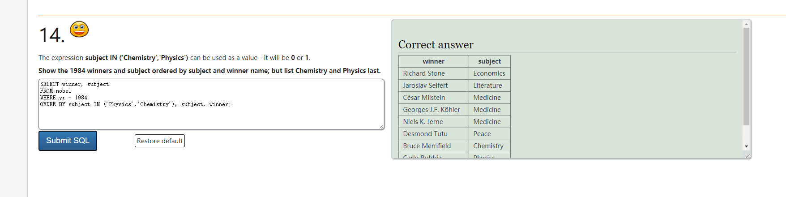Click the results panel corner resize grip
The image size is (786, 197).
[747, 155]
